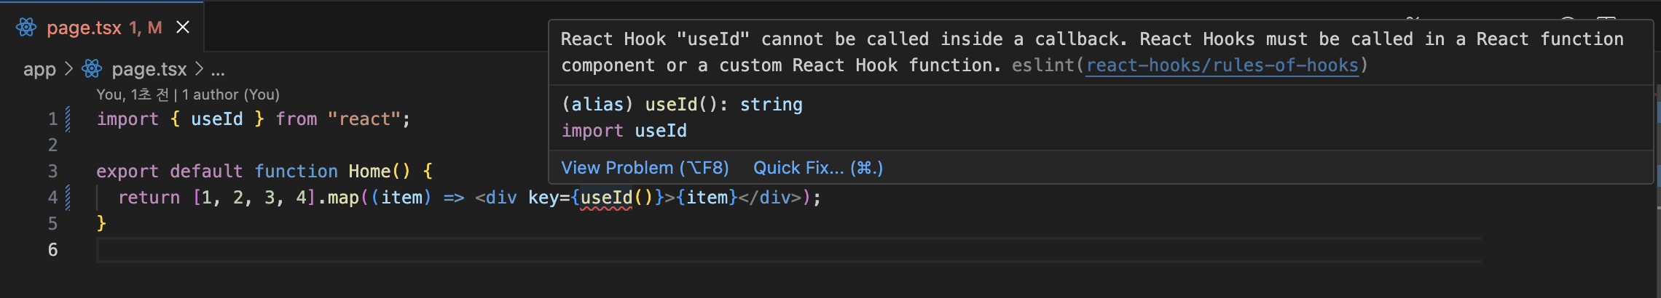1661x298 pixels.
Task: Click line number 4 in the gutter
Action: (52, 198)
